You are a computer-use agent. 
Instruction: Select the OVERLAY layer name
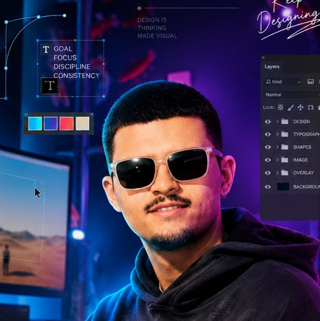coord(303,173)
